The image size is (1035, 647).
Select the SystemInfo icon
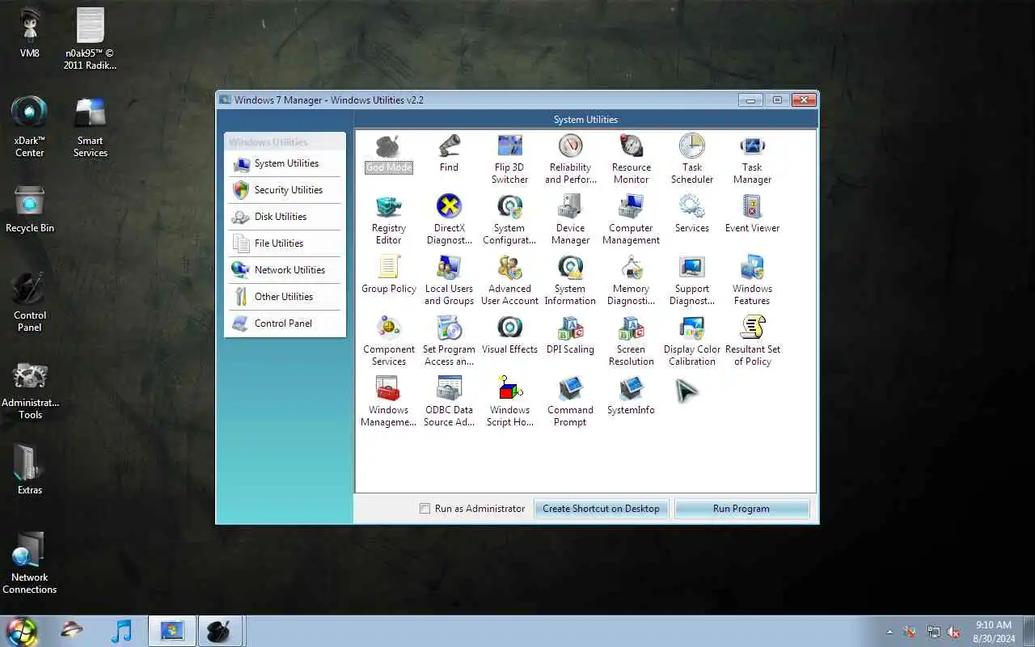[x=631, y=389]
